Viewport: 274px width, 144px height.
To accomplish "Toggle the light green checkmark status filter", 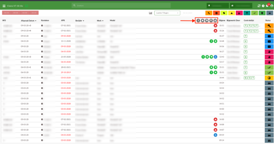I will [x=255, y=13].
